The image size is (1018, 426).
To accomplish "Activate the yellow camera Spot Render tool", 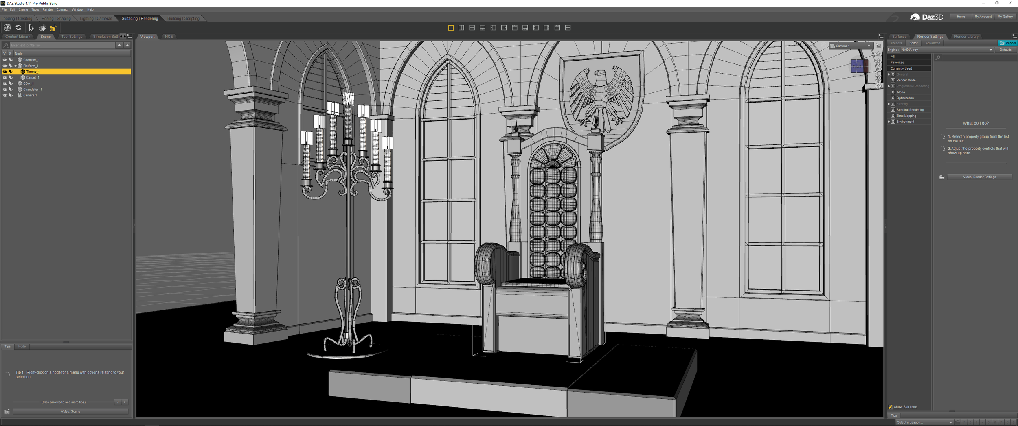I will [53, 28].
